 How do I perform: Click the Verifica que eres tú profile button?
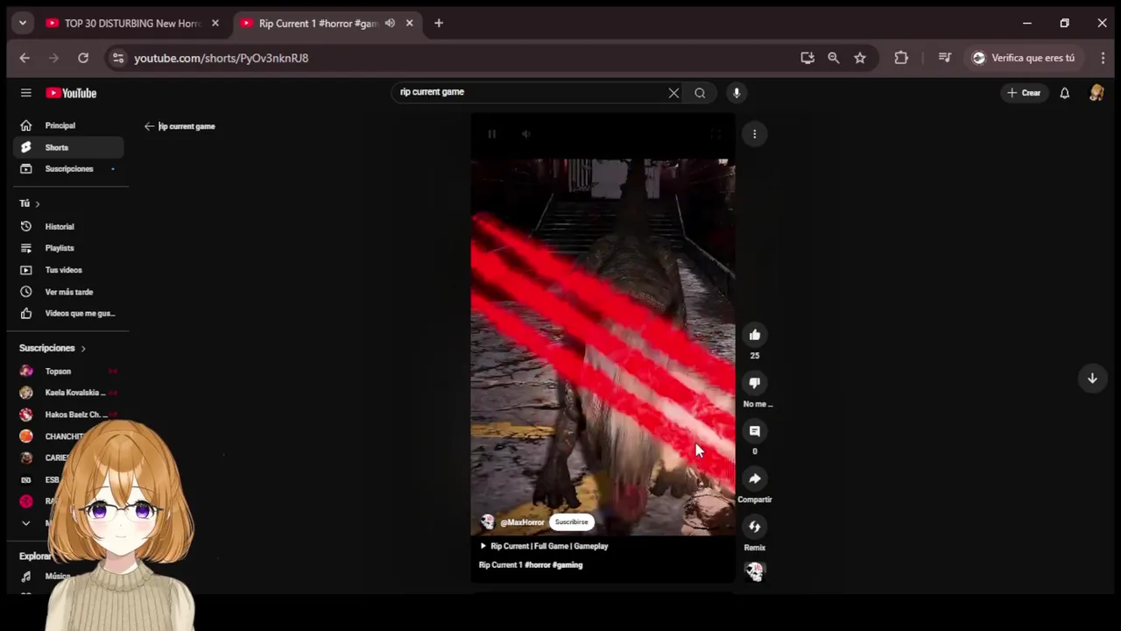click(1025, 58)
